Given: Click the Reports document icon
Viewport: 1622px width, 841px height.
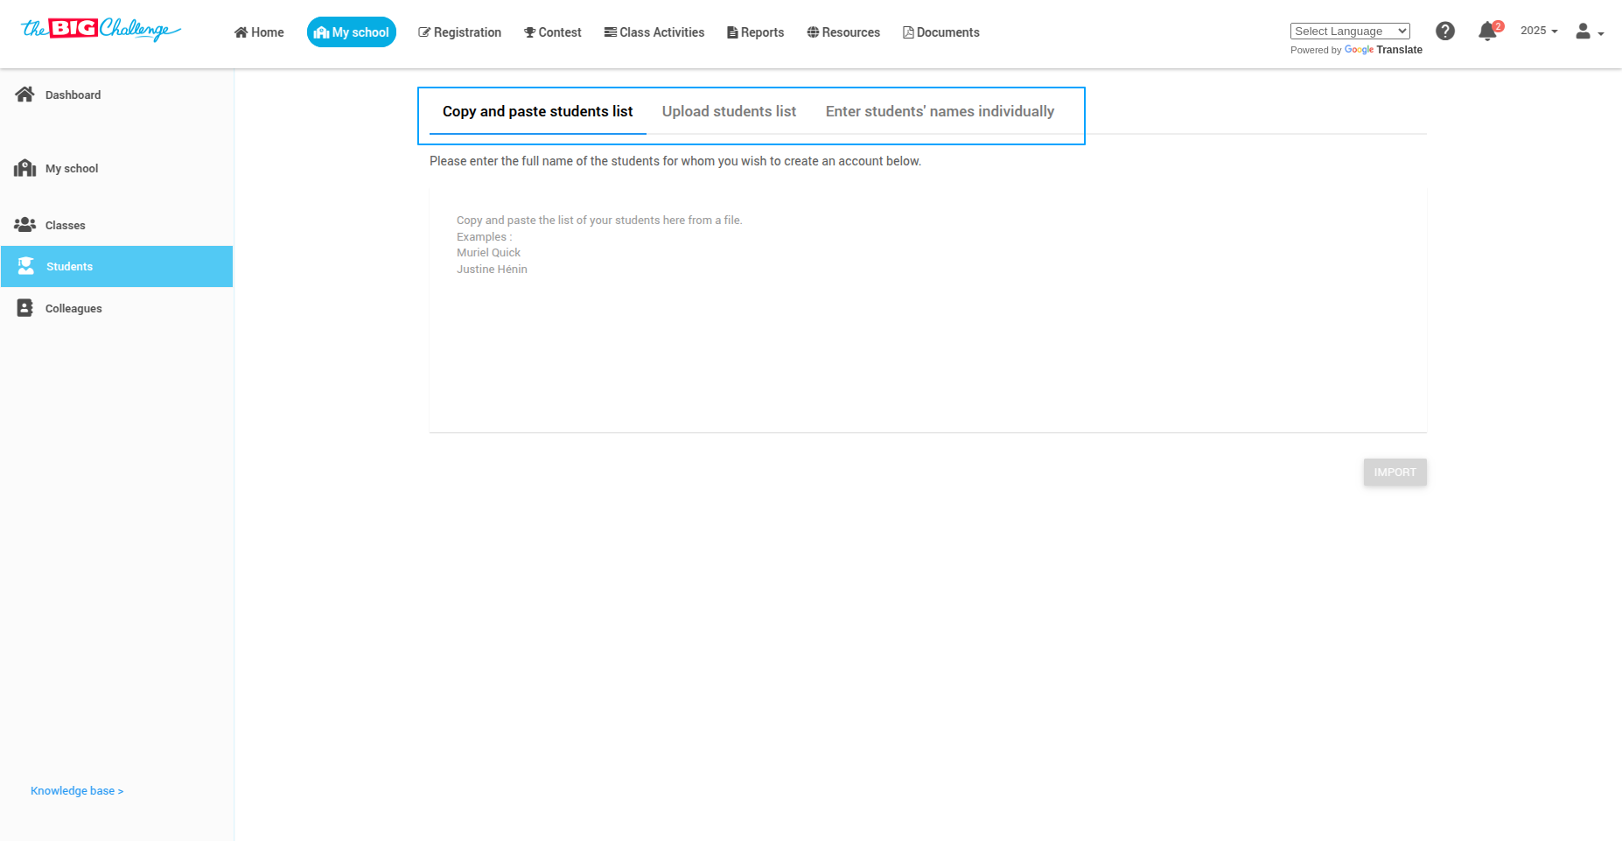Looking at the screenshot, I should click(732, 32).
